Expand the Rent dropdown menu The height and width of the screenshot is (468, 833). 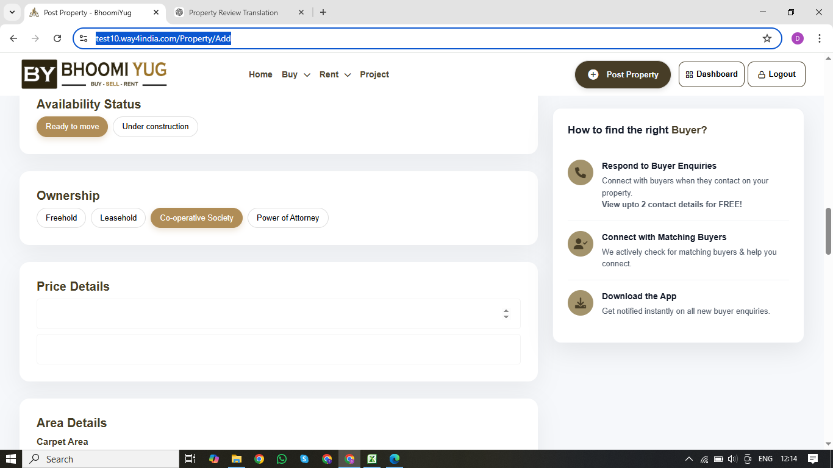pos(335,74)
